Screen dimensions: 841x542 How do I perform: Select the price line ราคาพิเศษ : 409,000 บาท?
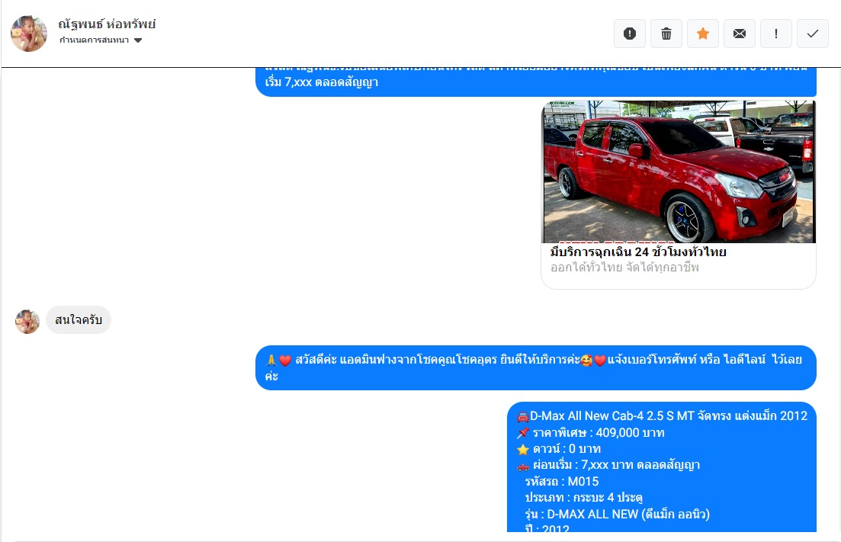590,433
